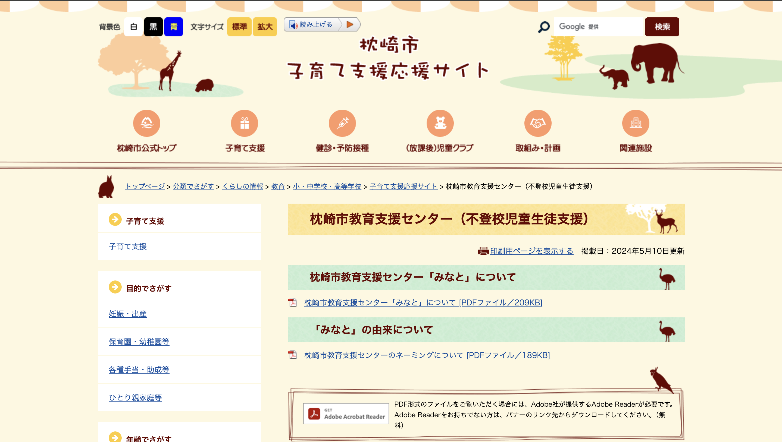The height and width of the screenshot is (442, 782).
Task: Open the 教育 breadcrumb item
Action: coord(278,187)
